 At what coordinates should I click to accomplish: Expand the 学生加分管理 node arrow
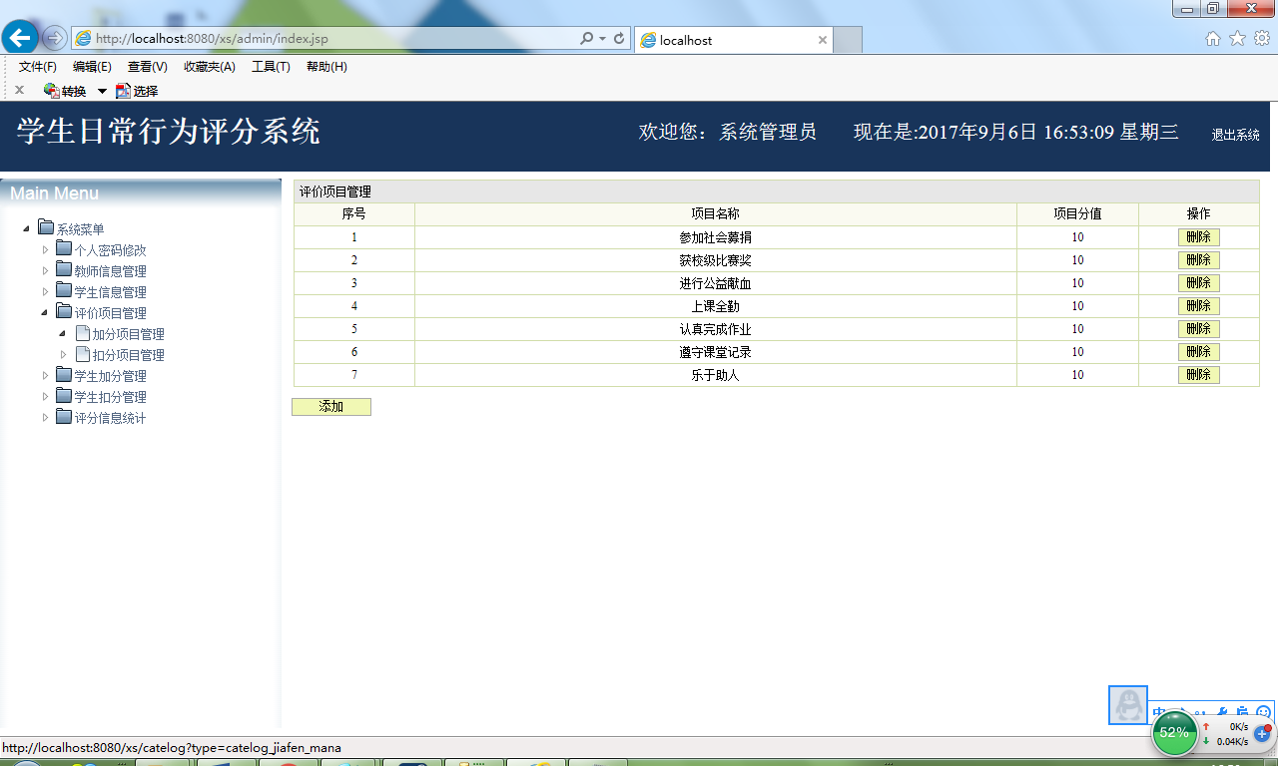coord(45,375)
